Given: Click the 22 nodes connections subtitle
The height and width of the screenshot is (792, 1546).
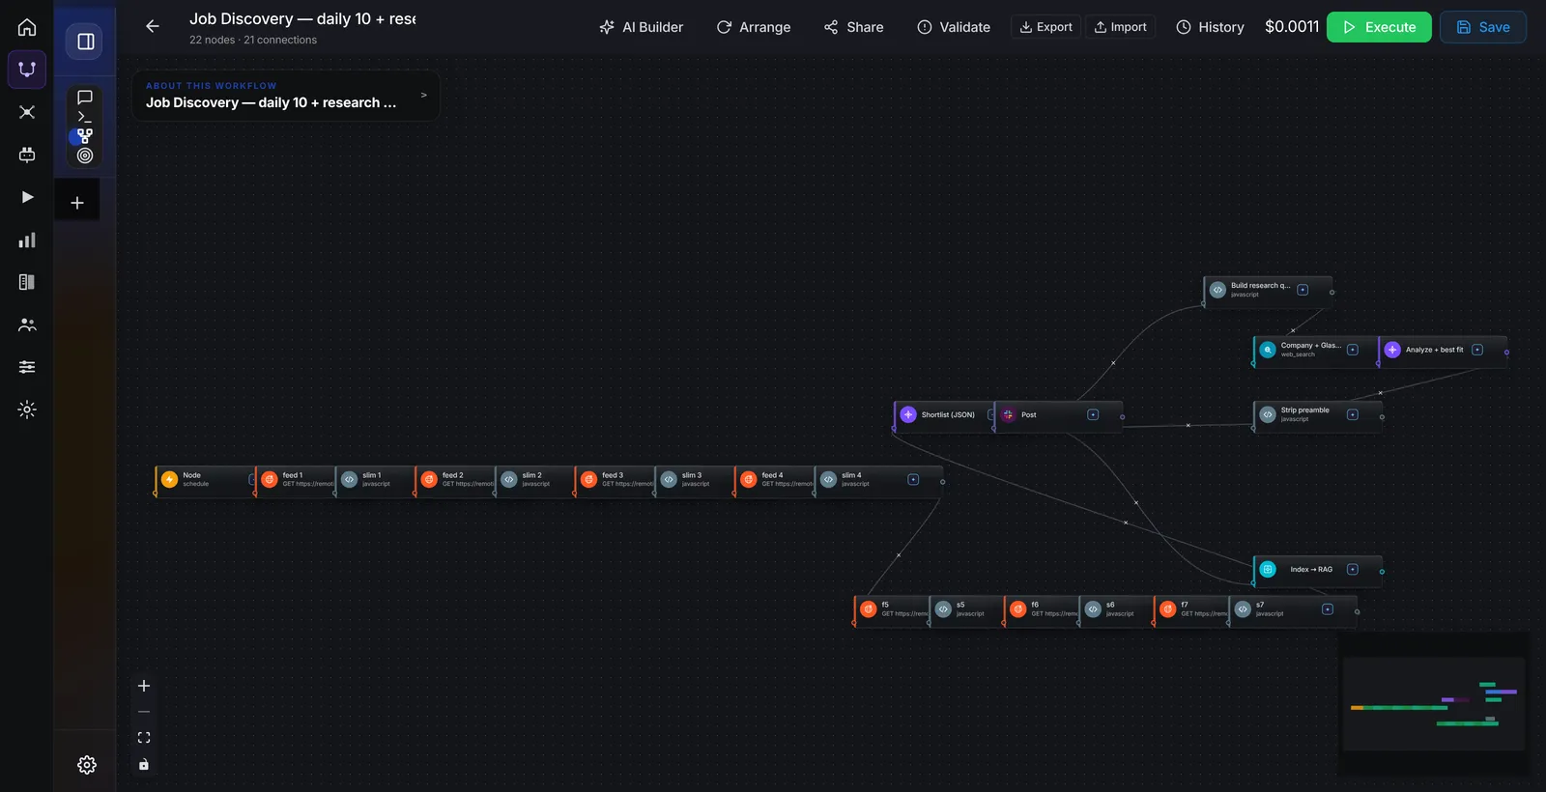Looking at the screenshot, I should pos(253,41).
